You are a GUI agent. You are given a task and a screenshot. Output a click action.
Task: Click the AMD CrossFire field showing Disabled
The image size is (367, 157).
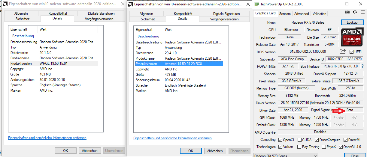[x=320, y=132]
